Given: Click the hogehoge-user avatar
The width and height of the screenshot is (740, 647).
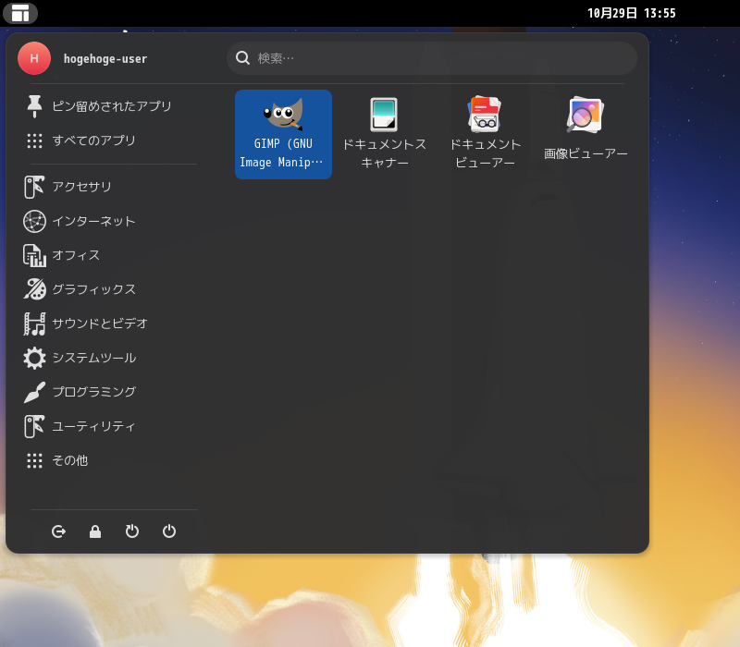Looking at the screenshot, I should (x=34, y=58).
